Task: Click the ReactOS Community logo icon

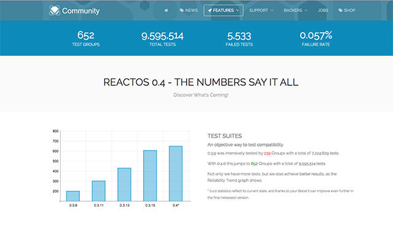Action: tap(55, 11)
